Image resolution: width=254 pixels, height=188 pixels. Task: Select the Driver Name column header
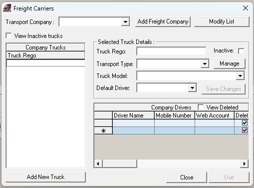[133, 115]
